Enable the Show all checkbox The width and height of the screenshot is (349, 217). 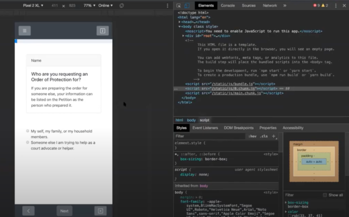point(326,195)
